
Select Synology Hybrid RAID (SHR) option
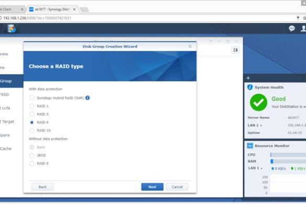point(32,98)
